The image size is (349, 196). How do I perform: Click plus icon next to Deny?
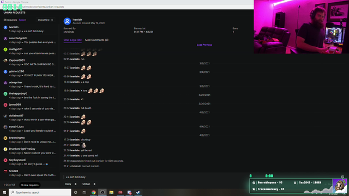click(75, 184)
